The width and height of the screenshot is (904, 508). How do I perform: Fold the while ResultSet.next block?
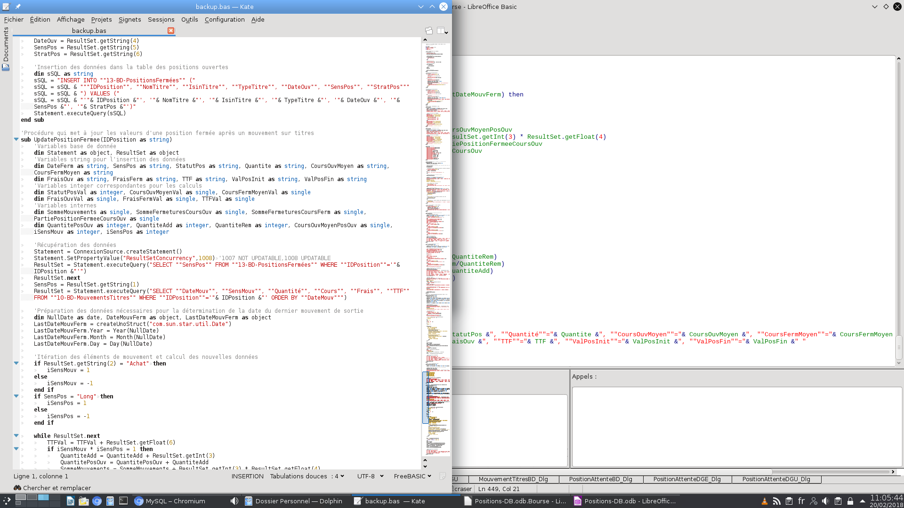tap(16, 436)
